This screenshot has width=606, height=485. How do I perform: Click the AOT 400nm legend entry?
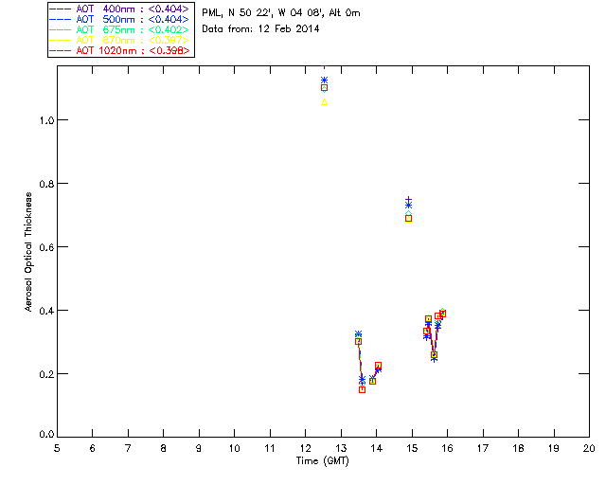point(119,9)
